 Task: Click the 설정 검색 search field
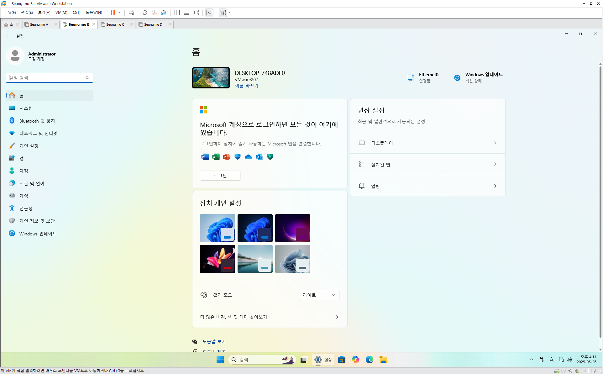pos(47,78)
